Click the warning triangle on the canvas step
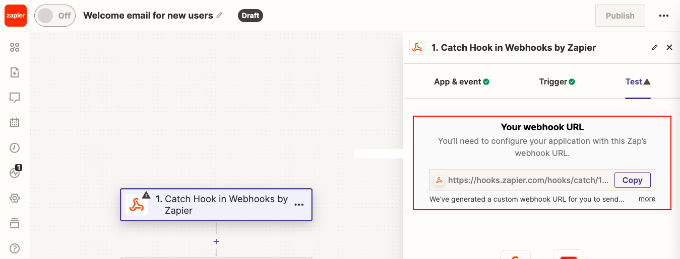This screenshot has width=680, height=259. (x=146, y=195)
